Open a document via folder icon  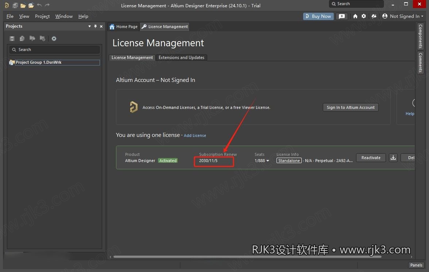tap(23, 5)
